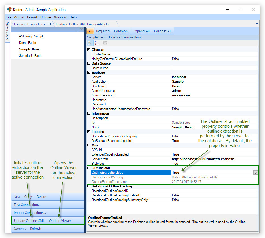Click the pin icon on connections panel

pos(77,29)
